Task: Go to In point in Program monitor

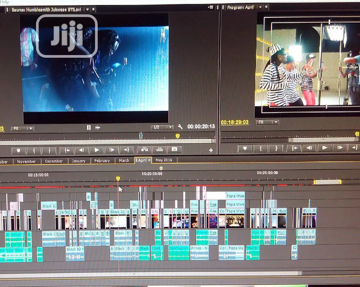Action: pos(294,148)
